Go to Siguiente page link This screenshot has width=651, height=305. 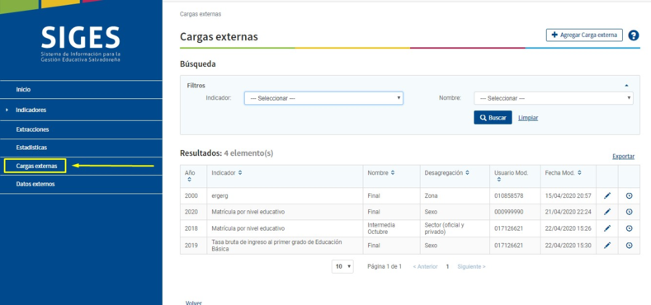pyautogui.click(x=471, y=266)
